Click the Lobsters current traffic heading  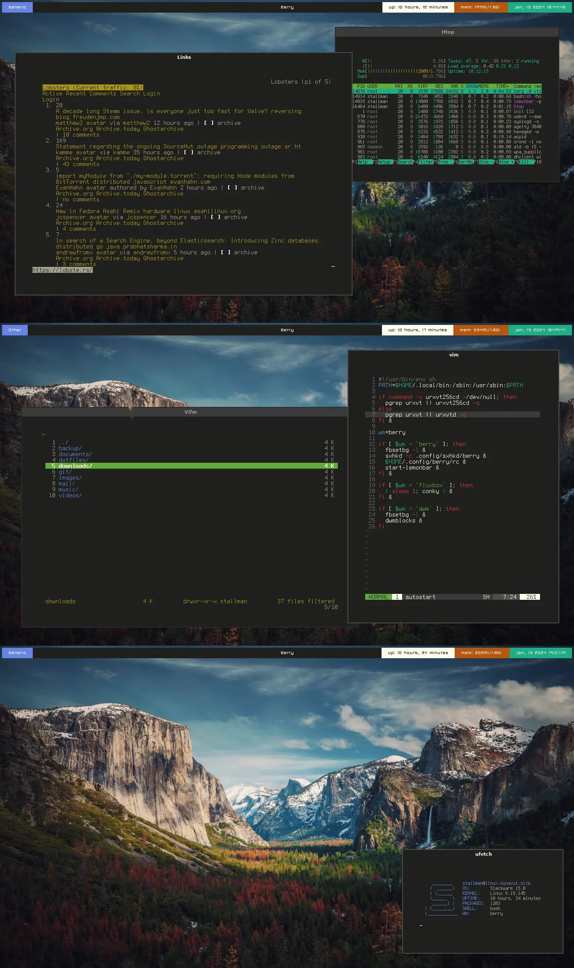(x=92, y=88)
